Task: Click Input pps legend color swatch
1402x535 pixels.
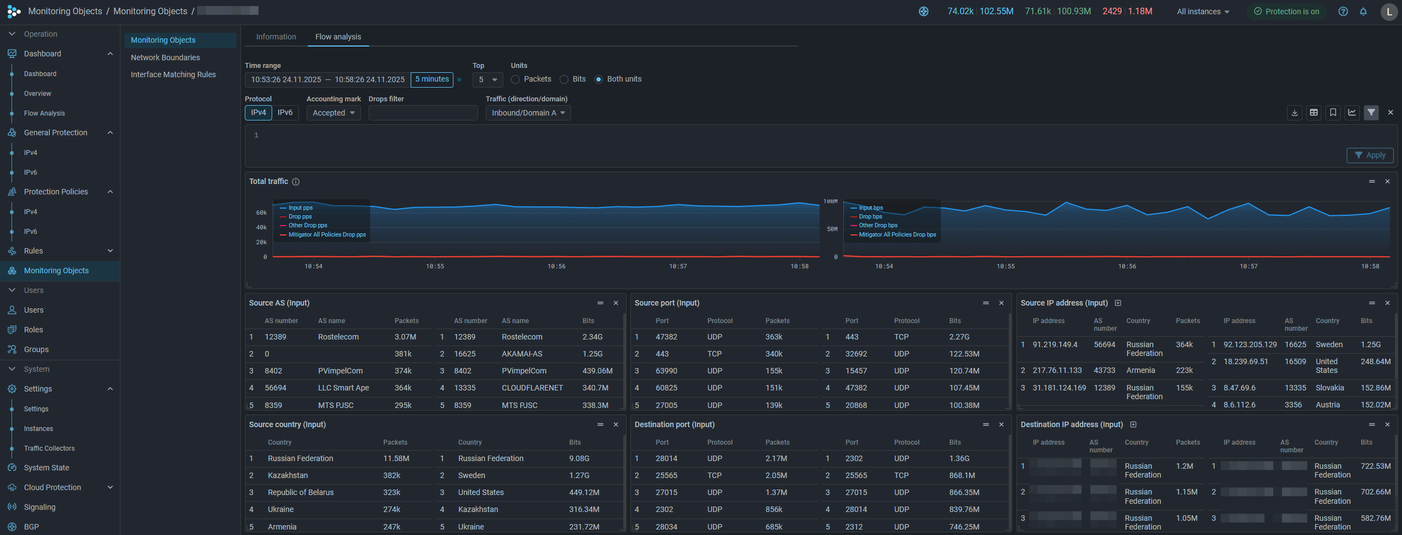Action: [283, 208]
